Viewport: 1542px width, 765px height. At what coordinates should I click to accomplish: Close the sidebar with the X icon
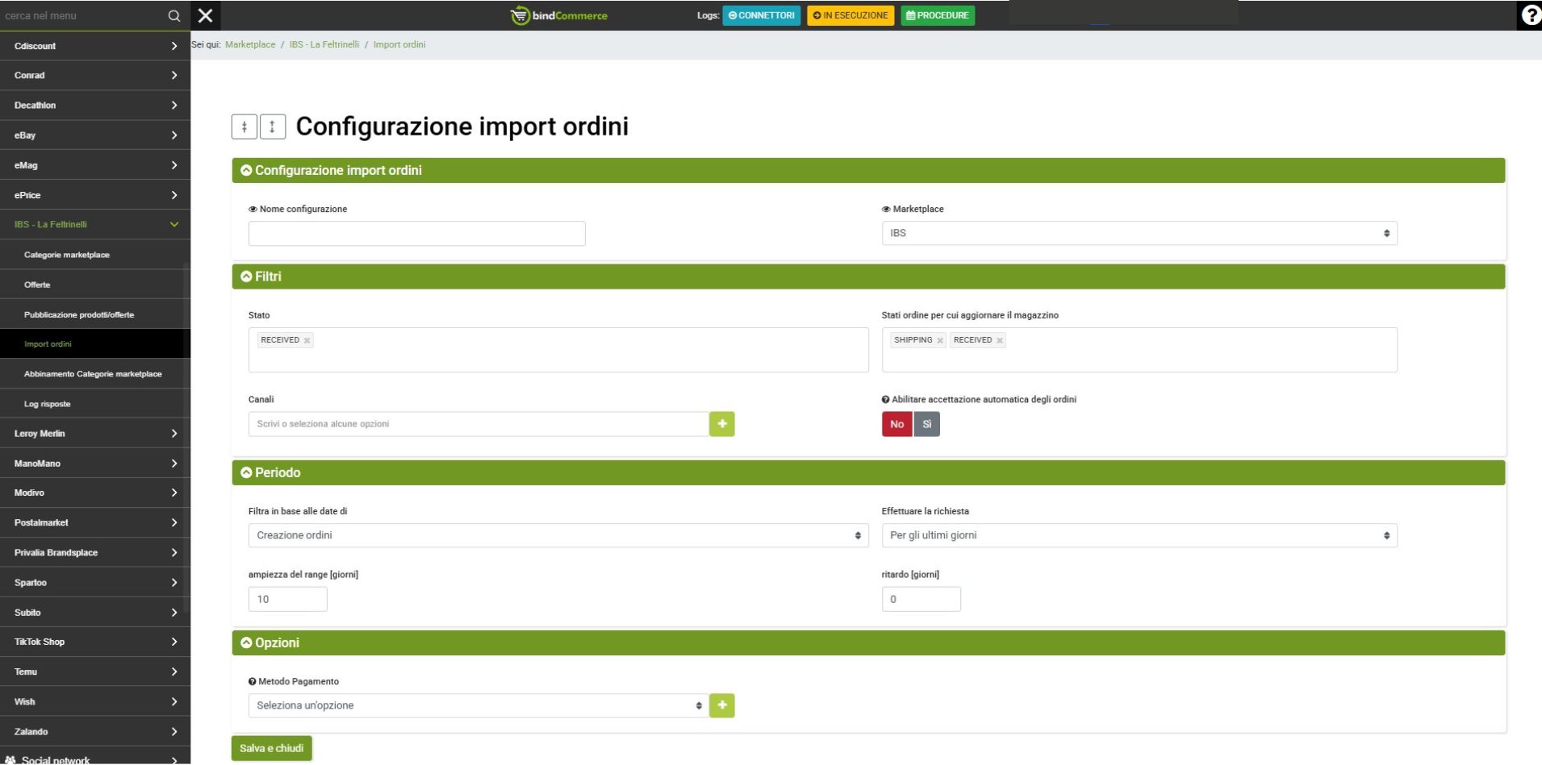pyautogui.click(x=205, y=15)
